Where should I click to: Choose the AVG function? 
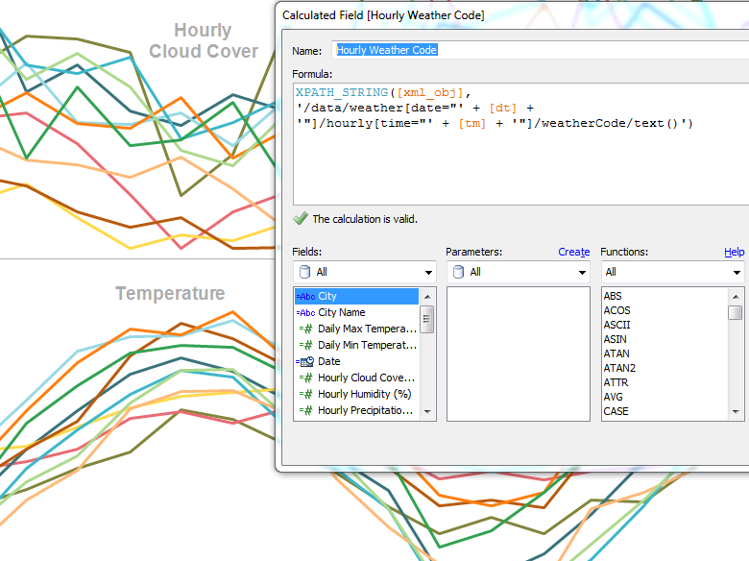(x=613, y=397)
